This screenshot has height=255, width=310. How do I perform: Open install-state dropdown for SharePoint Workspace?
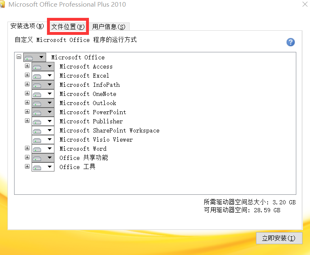click(43, 130)
